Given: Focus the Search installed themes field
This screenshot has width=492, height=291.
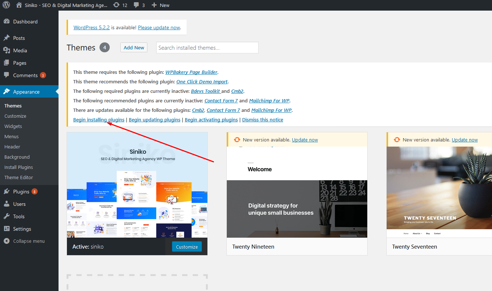Looking at the screenshot, I should 207,48.
